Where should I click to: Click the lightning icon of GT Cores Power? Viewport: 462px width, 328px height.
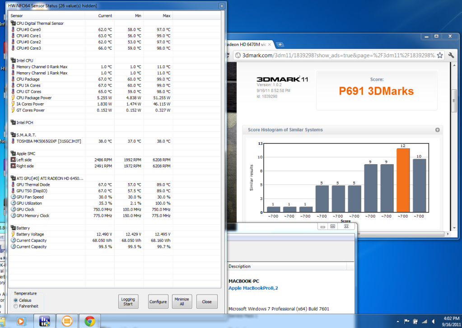point(13,110)
